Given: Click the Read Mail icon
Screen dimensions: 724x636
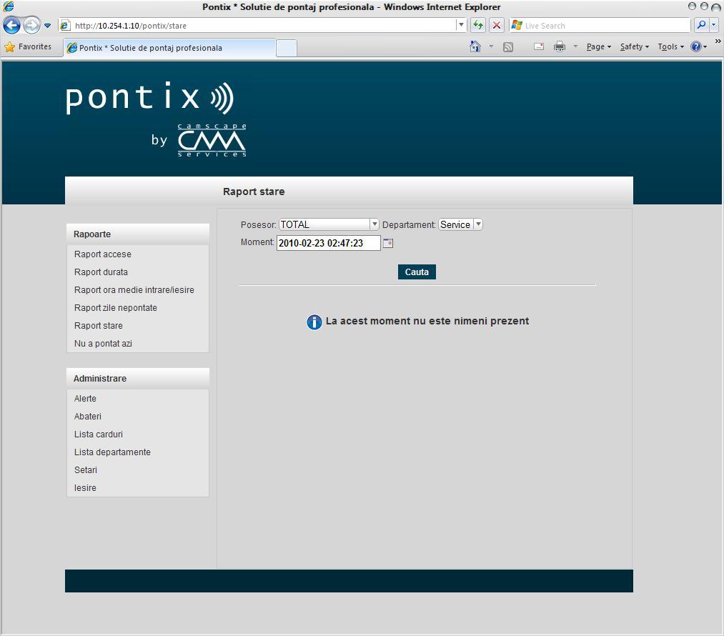Looking at the screenshot, I should (x=538, y=46).
